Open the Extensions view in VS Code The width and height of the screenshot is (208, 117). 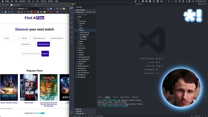72,27
